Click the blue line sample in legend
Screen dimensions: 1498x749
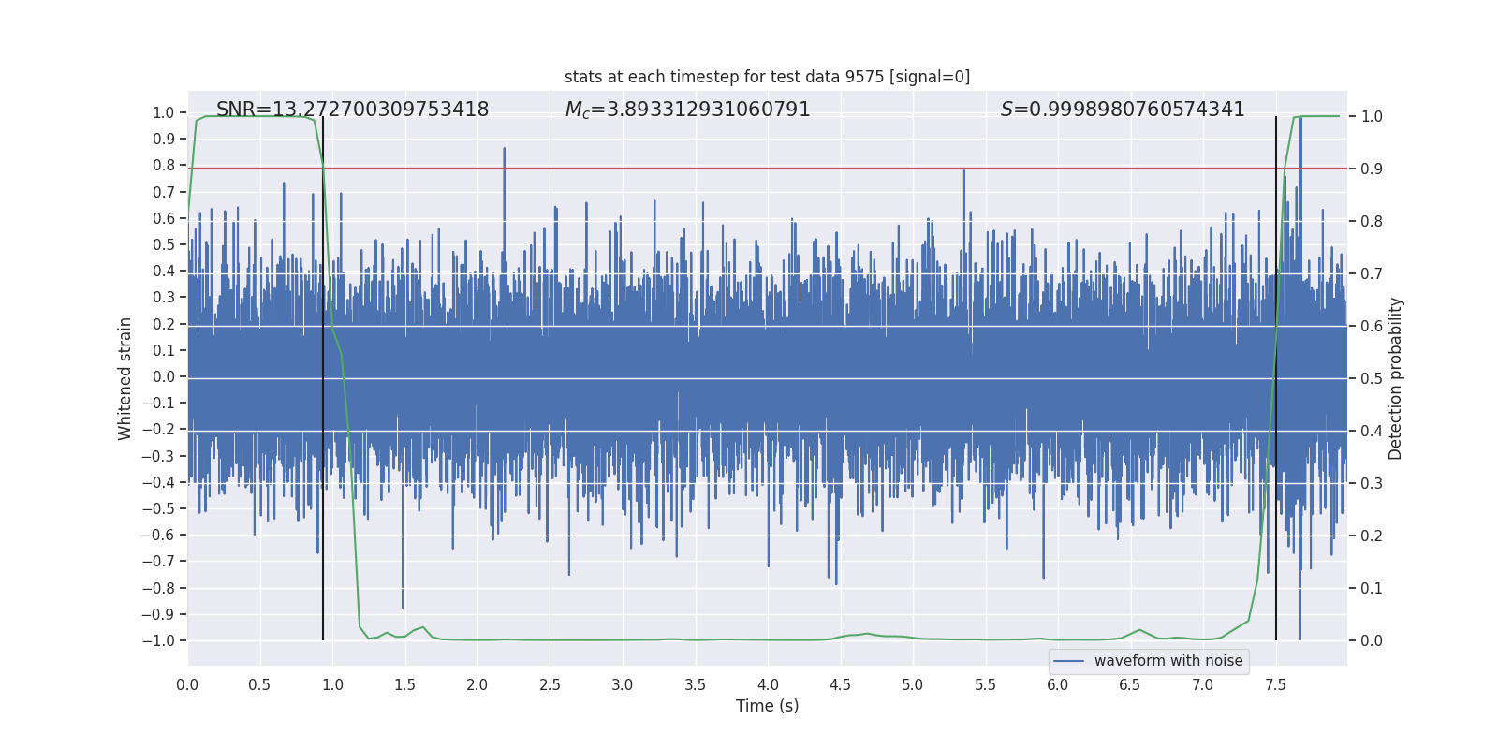coord(1068,661)
